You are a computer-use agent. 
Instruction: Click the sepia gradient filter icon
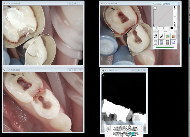[174, 36]
